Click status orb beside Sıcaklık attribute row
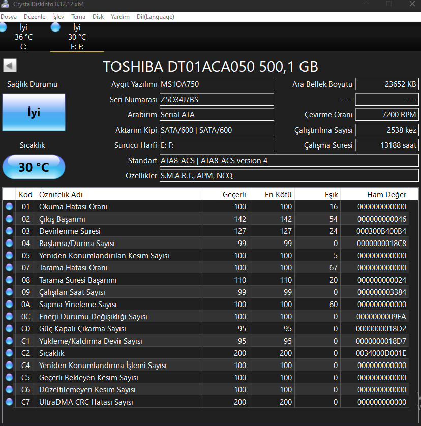This screenshot has height=426, width=421. tap(9, 353)
